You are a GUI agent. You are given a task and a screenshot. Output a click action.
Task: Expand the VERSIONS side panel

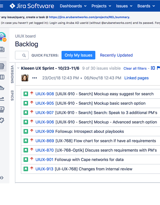[x=12, y=74]
